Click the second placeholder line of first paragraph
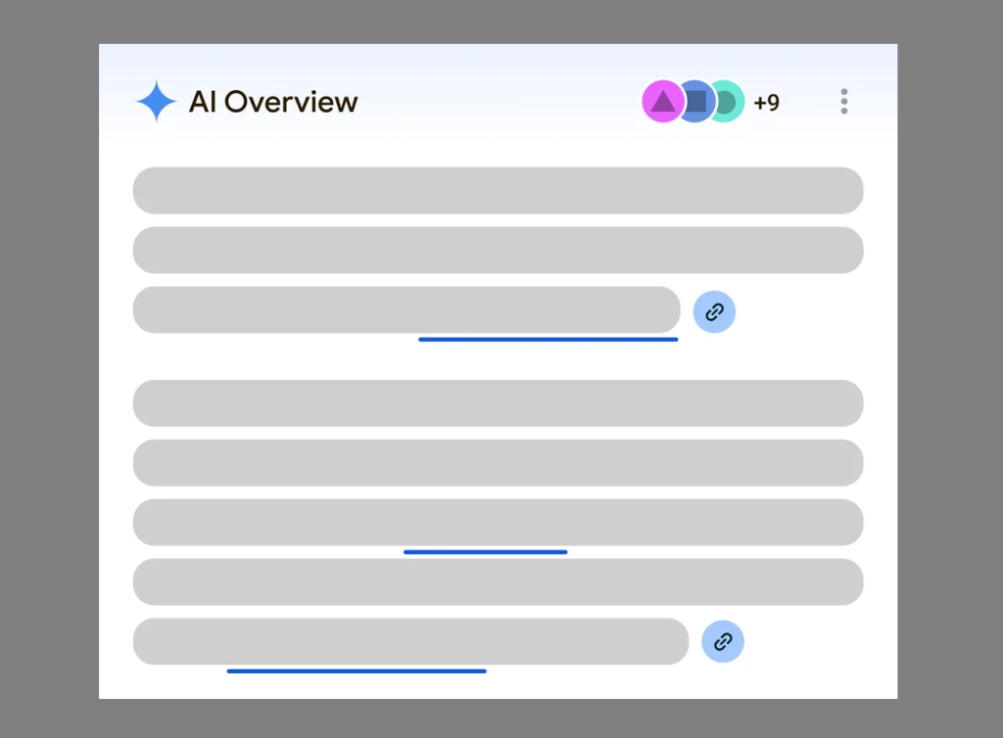The width and height of the screenshot is (1003, 738). [x=499, y=250]
